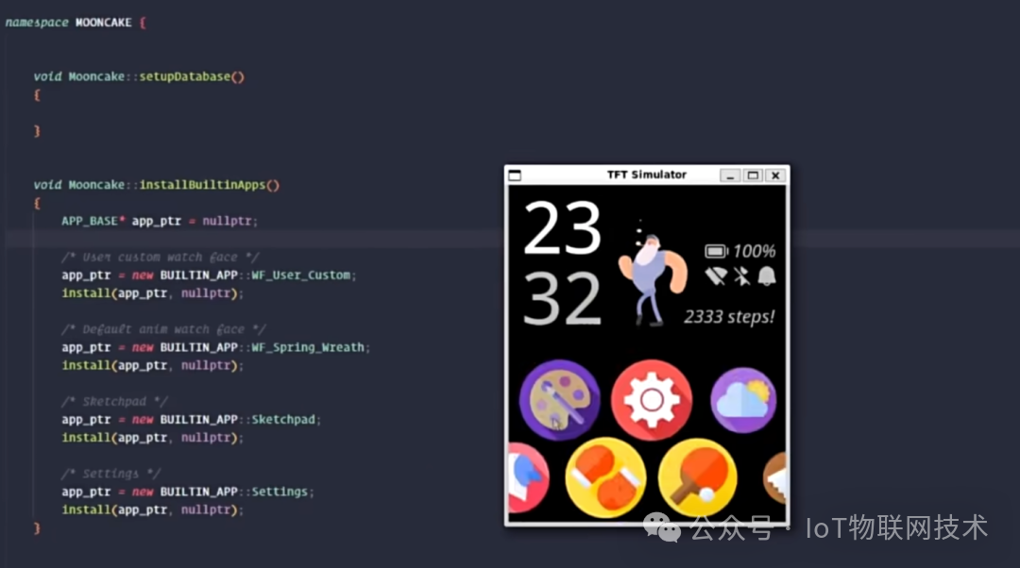
Task: Open the yellow boxing gloves app
Action: pos(605,477)
